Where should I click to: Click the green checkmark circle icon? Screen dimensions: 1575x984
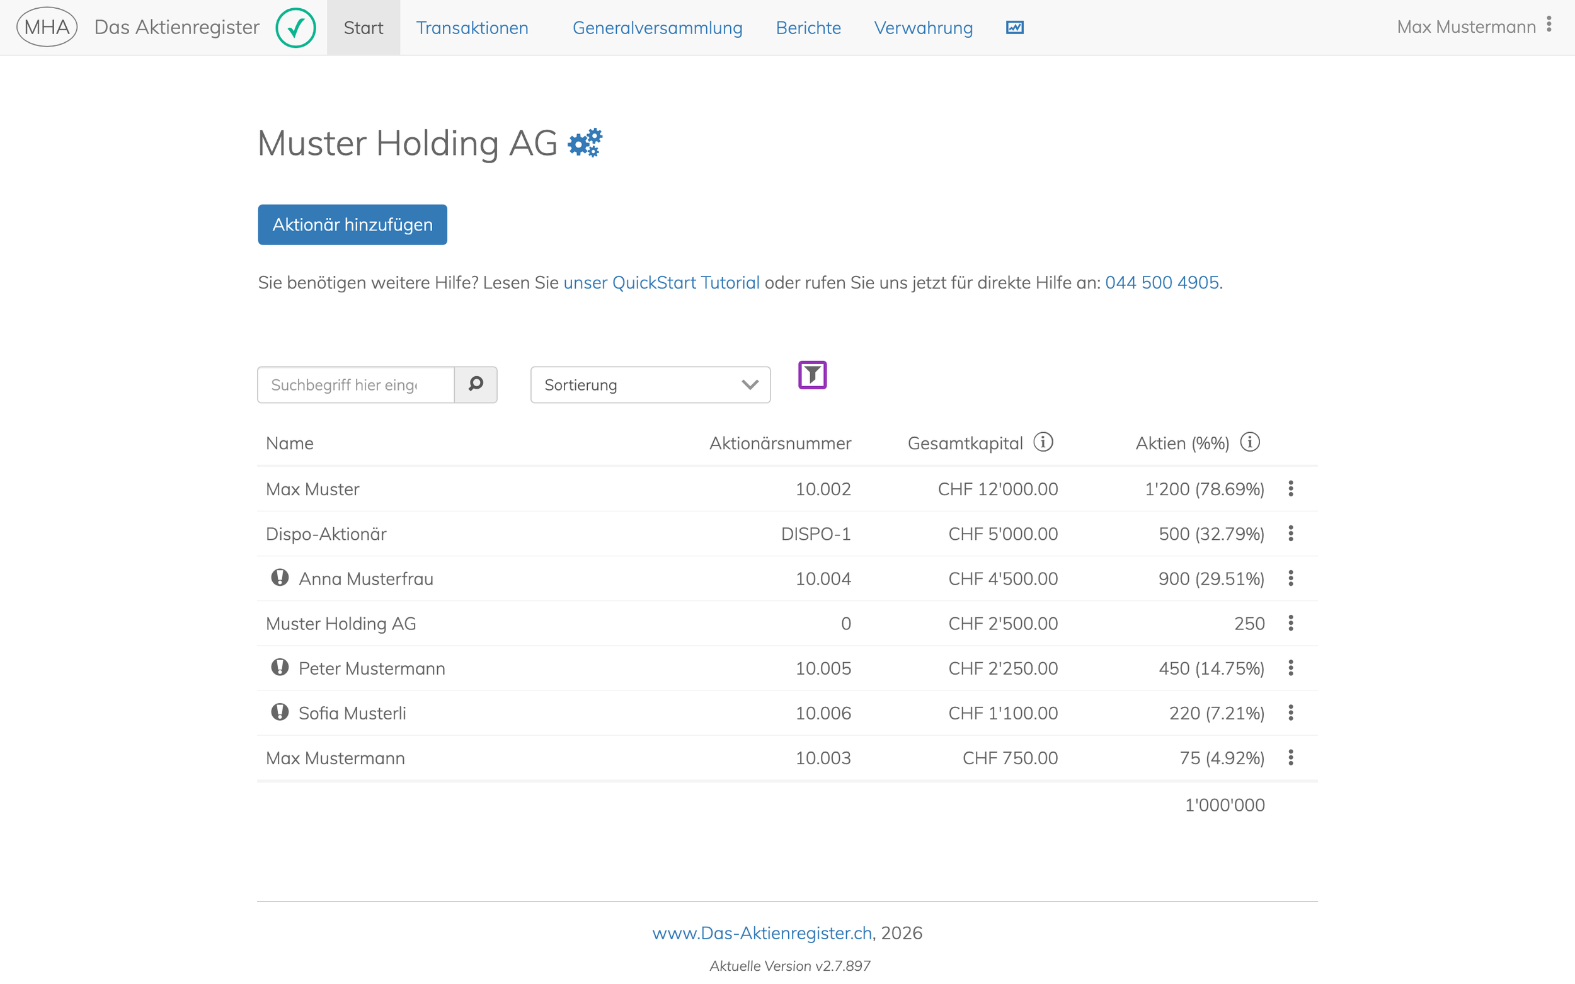295,27
